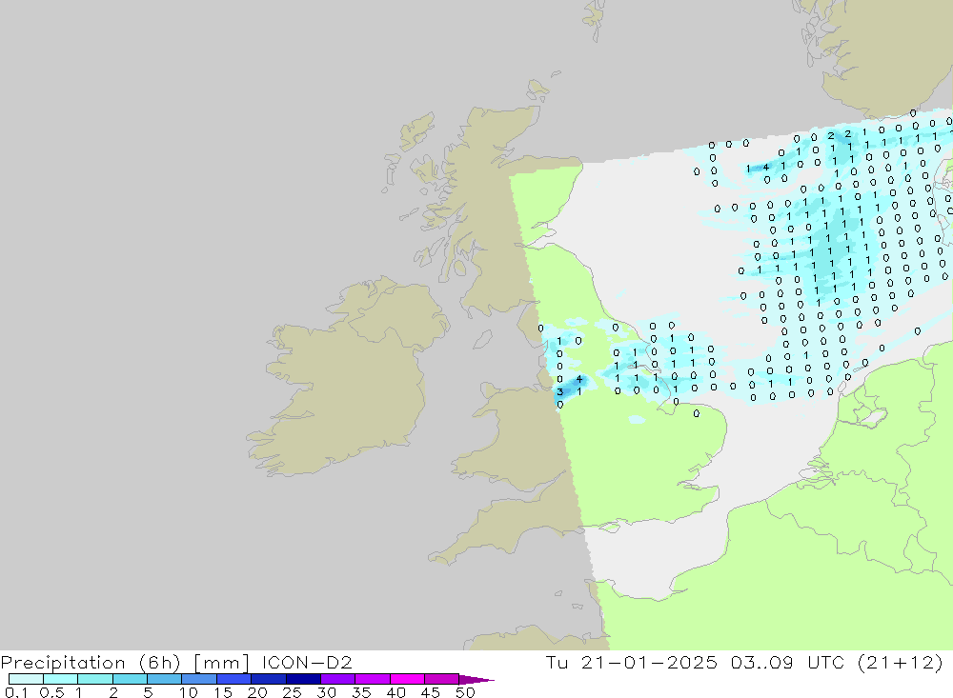Pick the 25–30 mm dark blue swatch
The width and height of the screenshot is (953, 698).
point(303,679)
